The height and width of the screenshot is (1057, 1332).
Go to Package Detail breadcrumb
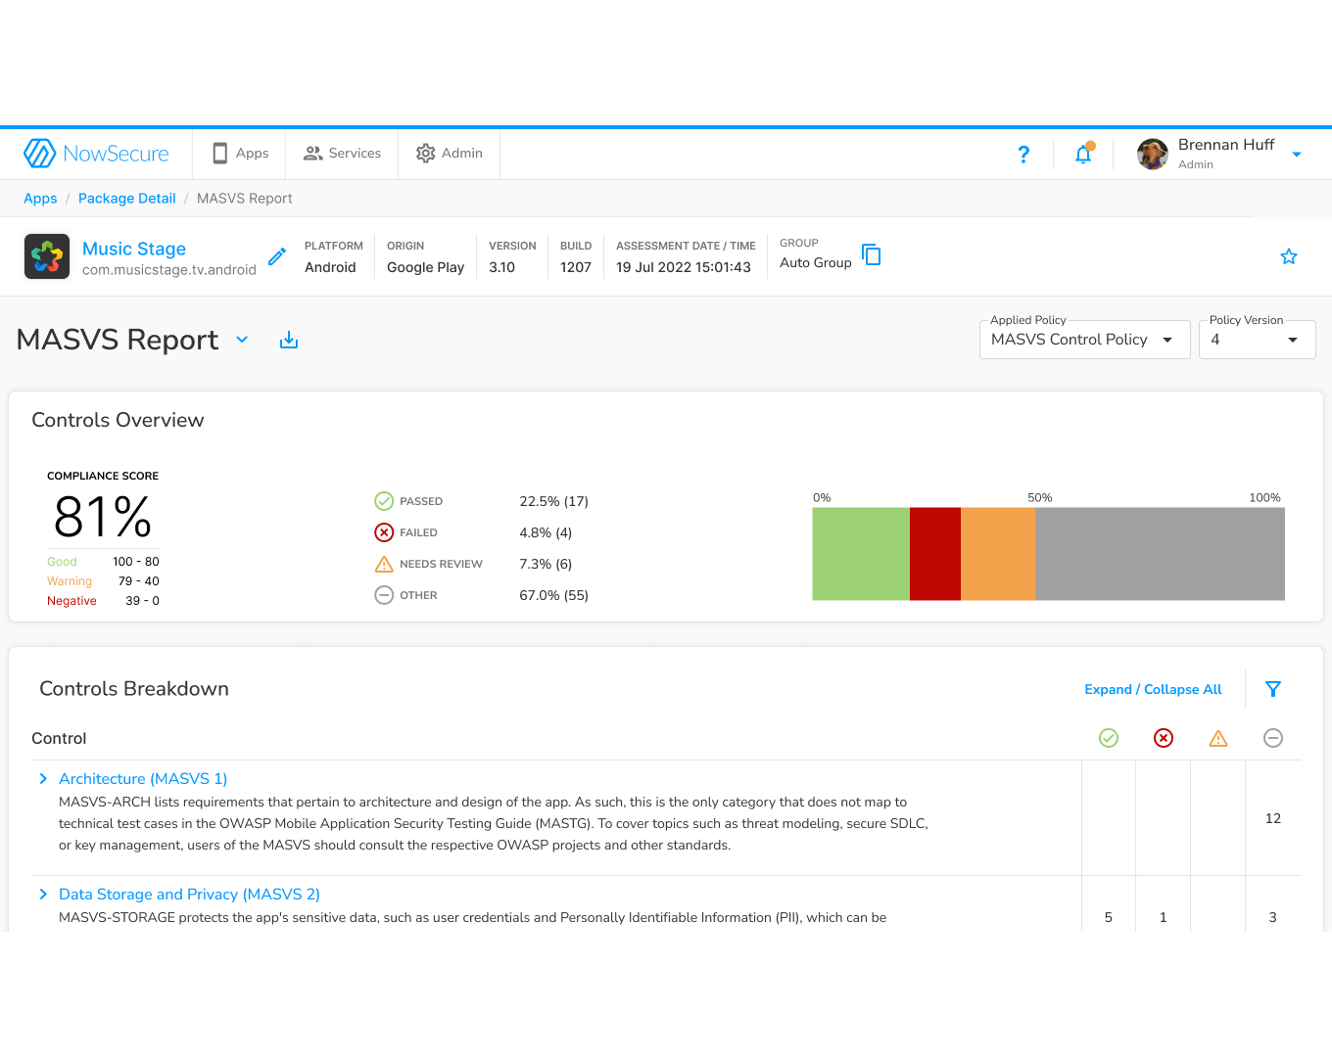(127, 199)
